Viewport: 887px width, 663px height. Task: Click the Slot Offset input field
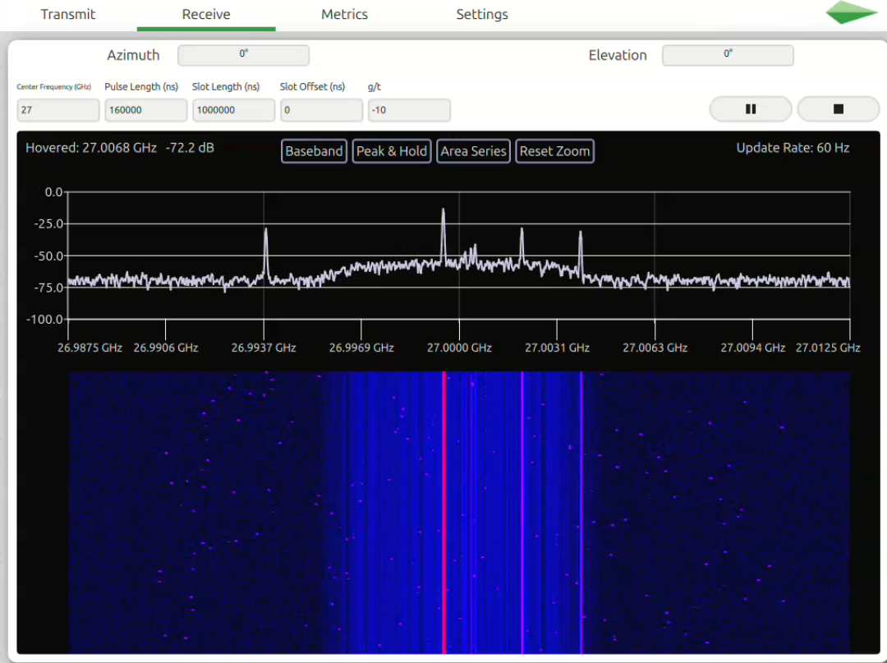click(x=321, y=110)
